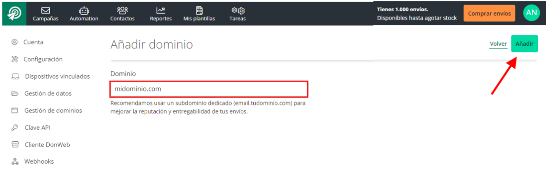Open the Contactos people icon
Viewport: 547px width, 192px height.
click(123, 10)
